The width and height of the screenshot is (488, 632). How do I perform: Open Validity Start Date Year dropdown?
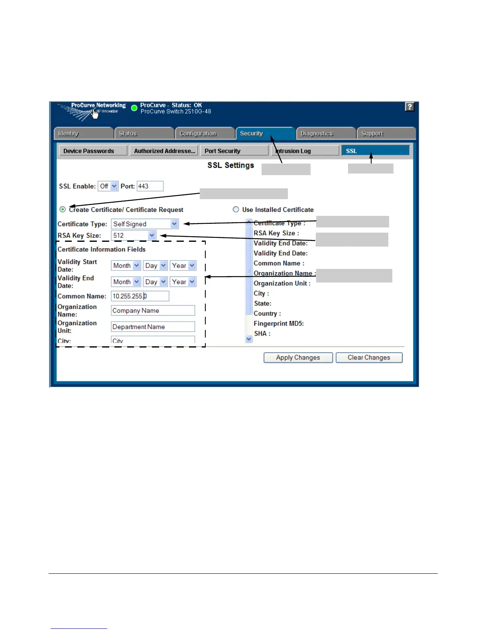coord(183,266)
